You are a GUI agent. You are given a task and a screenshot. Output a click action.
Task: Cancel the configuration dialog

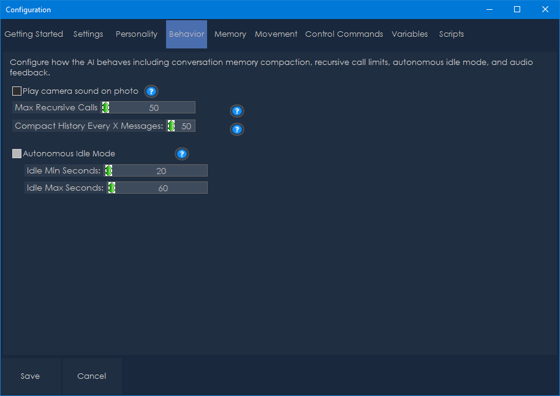click(x=92, y=376)
